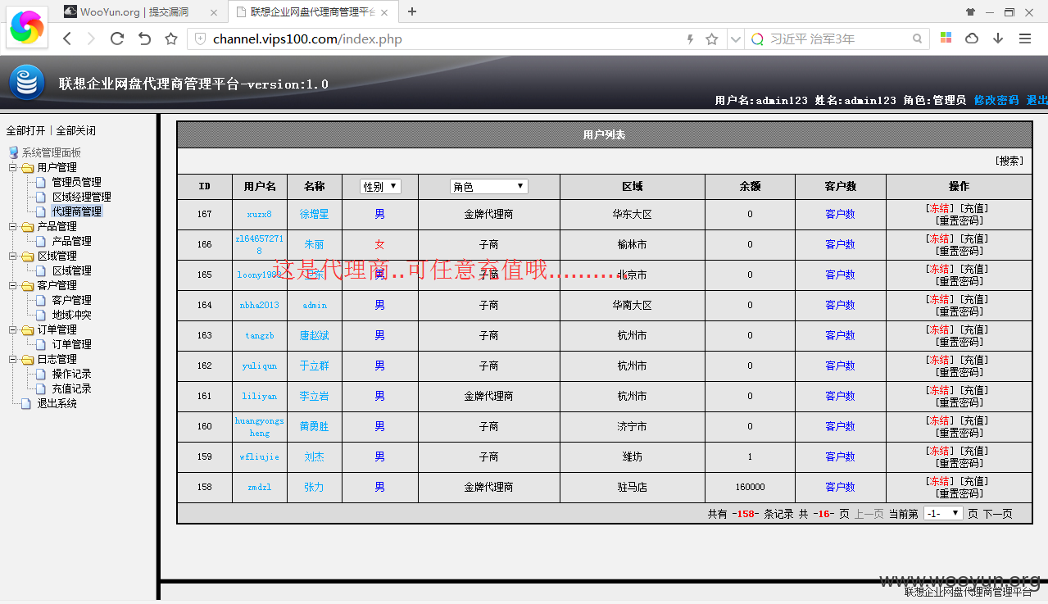Image resolution: width=1048 pixels, height=604 pixels.
Task: Click 重置密码 for user liliyan
Action: pyautogui.click(x=959, y=402)
